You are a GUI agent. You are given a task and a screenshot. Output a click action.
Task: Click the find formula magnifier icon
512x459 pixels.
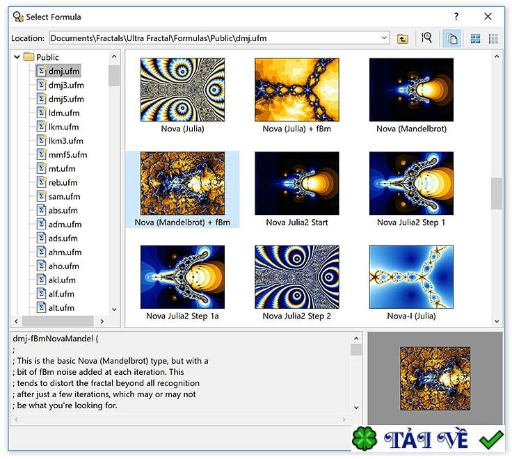426,39
